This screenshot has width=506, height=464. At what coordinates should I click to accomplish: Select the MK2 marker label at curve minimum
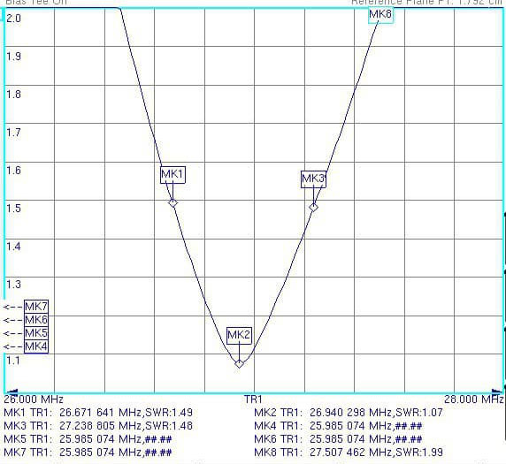click(239, 335)
